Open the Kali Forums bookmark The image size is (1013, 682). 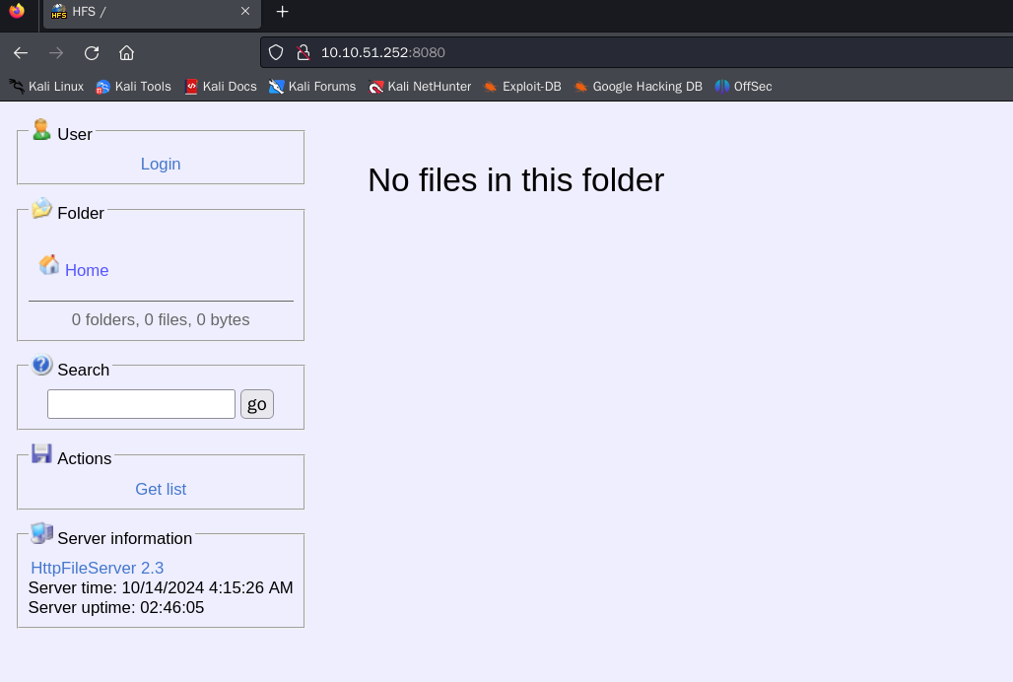coord(312,87)
